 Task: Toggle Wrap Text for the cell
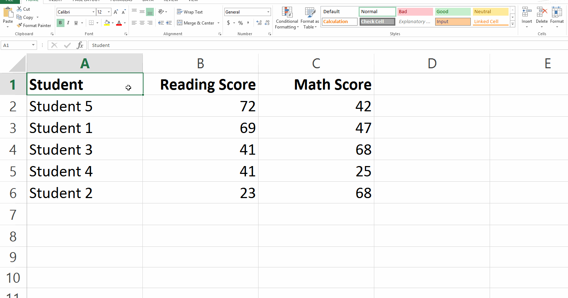(190, 12)
